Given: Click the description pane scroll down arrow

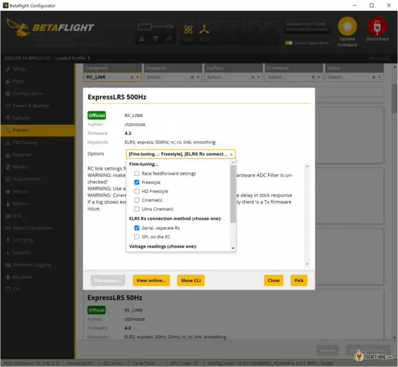Looking at the screenshot, I should (307, 264).
